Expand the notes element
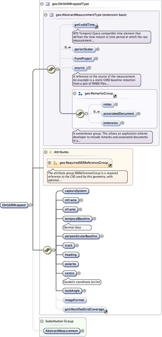Image resolution: width=162 pixels, height=337 pixels. pyautogui.click(x=116, y=104)
